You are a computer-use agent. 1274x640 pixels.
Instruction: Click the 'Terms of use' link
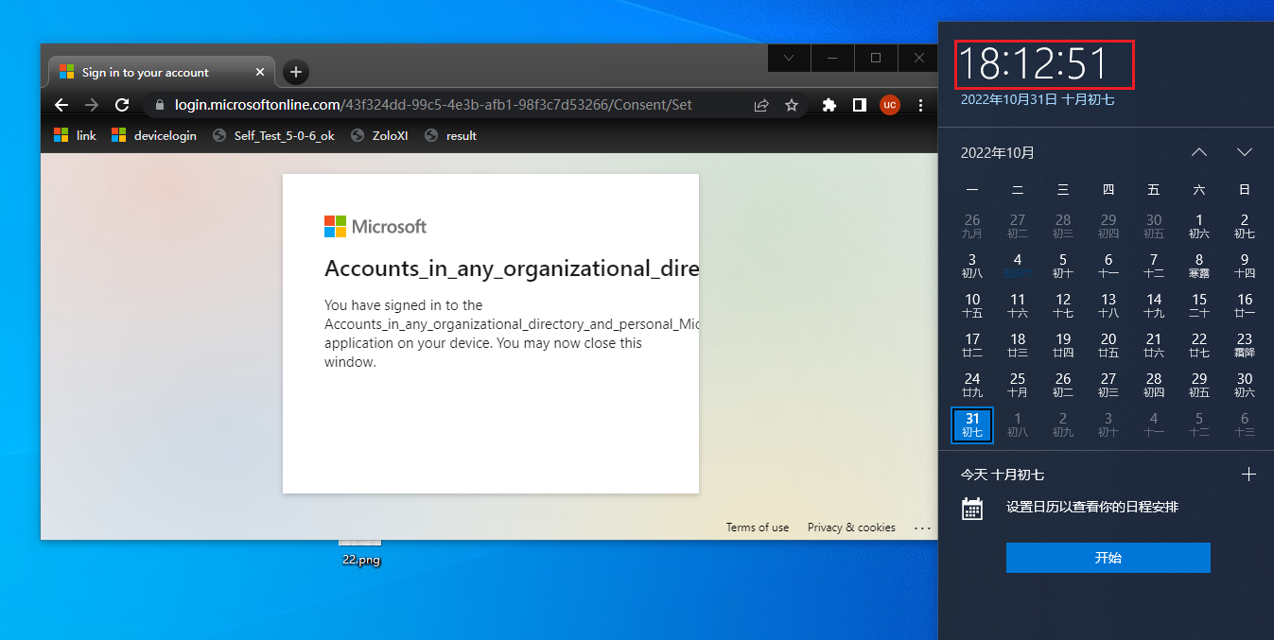(757, 528)
